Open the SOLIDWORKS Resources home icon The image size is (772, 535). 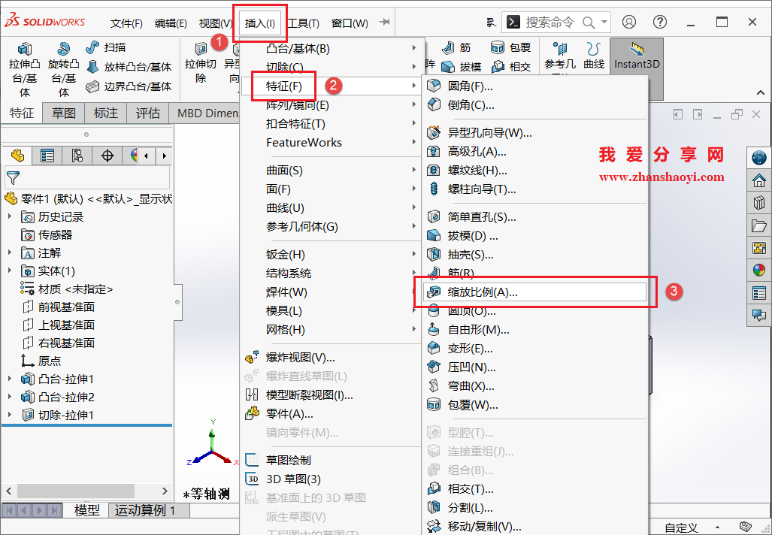[759, 180]
